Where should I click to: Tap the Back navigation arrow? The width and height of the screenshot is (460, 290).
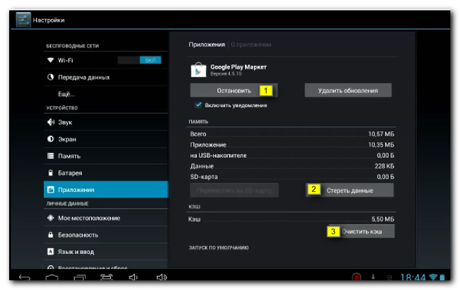pos(25,277)
